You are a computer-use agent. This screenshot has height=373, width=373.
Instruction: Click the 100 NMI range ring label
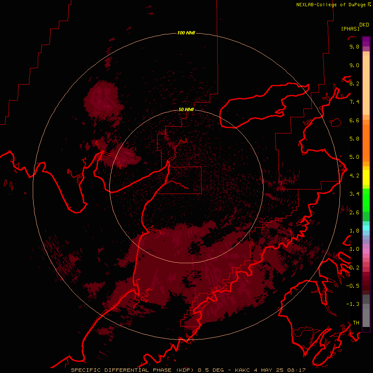186,33
